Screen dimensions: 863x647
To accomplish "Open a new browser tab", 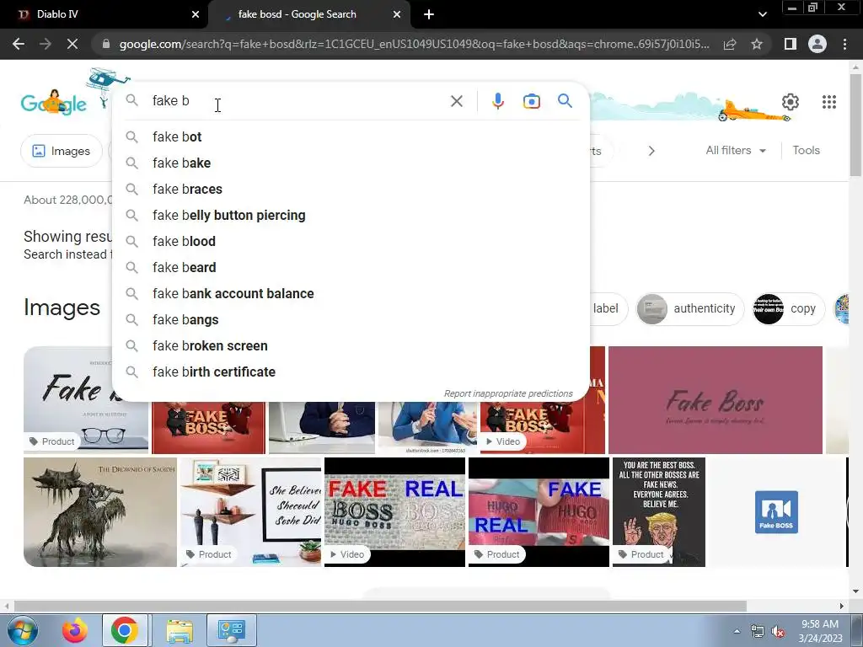I will pos(429,15).
